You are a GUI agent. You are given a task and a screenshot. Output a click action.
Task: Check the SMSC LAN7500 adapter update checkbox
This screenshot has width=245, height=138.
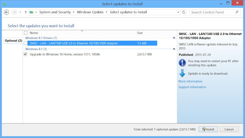coord(26,43)
